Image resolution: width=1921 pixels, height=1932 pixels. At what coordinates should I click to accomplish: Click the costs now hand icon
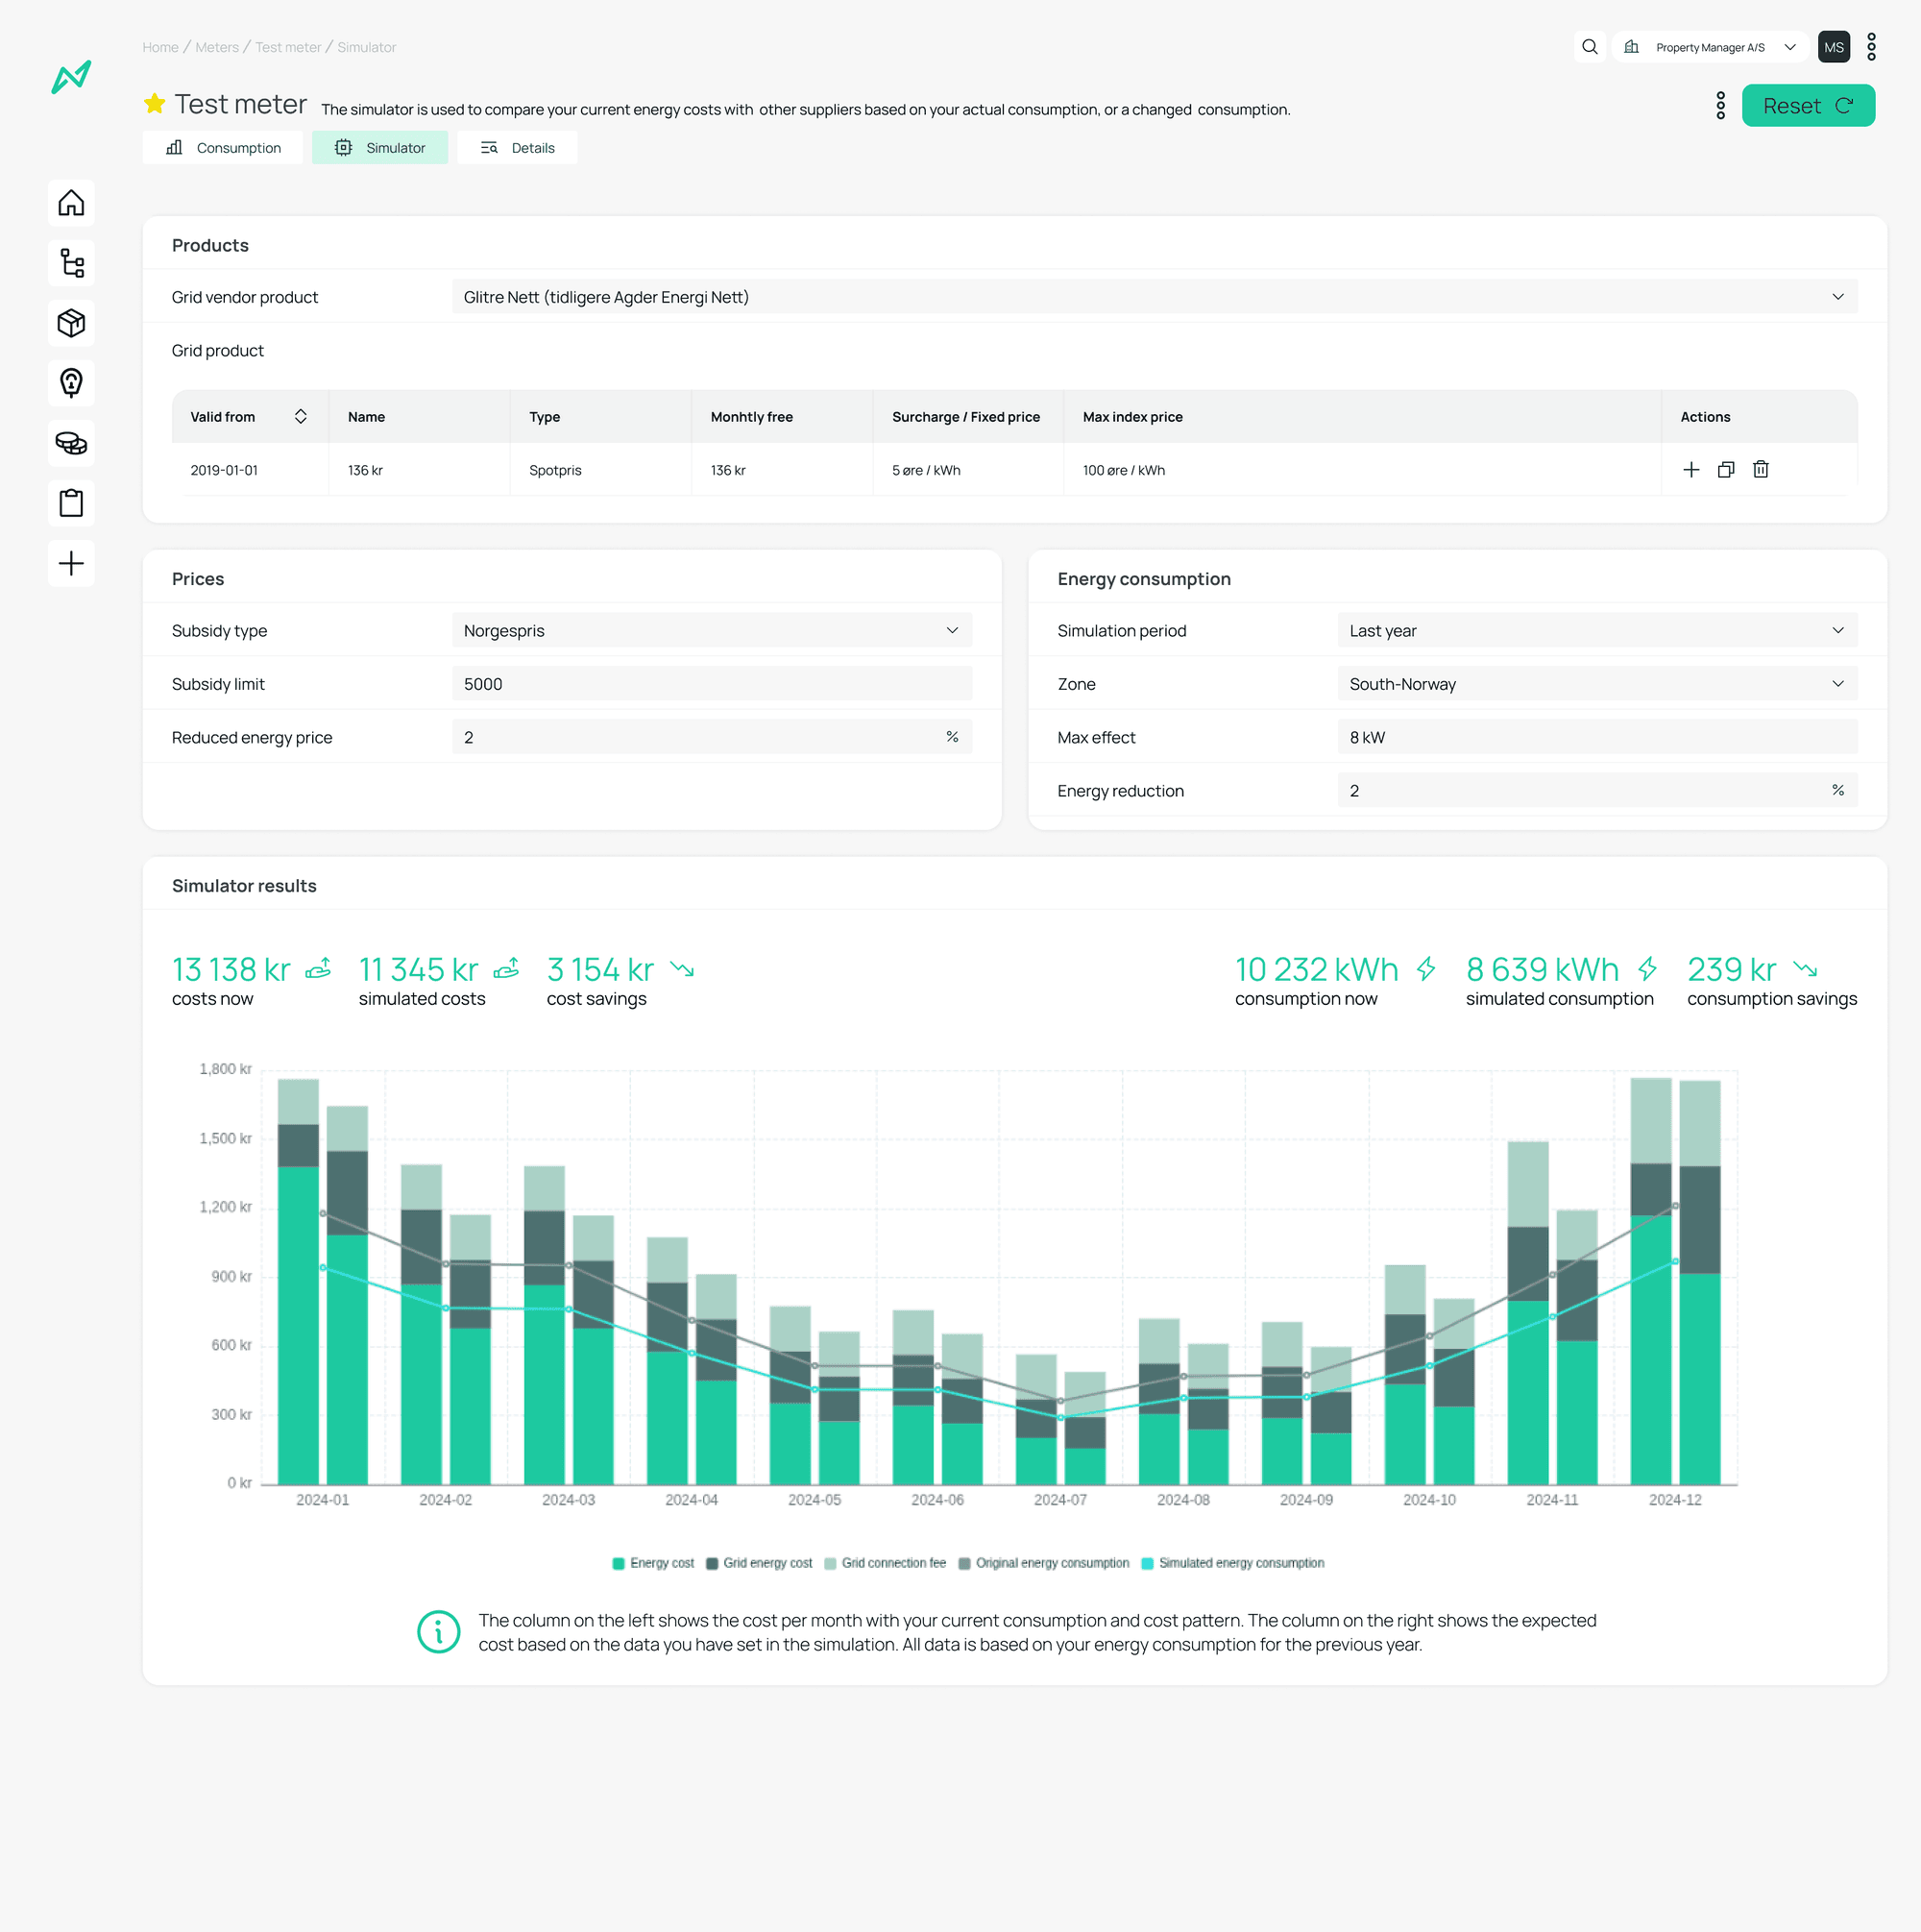click(x=318, y=969)
